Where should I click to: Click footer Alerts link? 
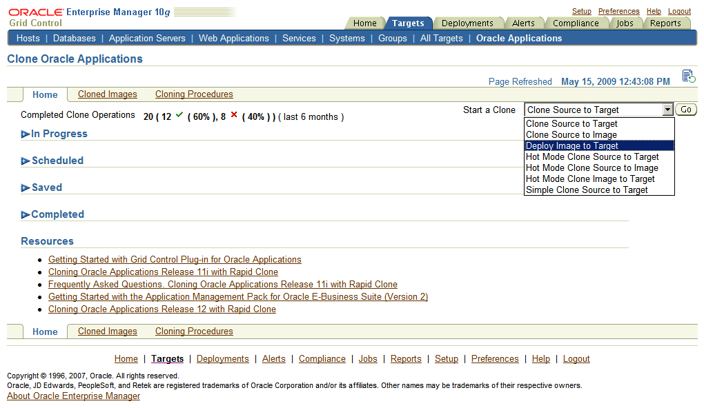click(x=274, y=358)
